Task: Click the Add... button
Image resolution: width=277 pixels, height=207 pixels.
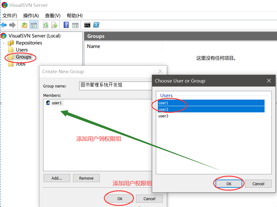Action: point(57,178)
